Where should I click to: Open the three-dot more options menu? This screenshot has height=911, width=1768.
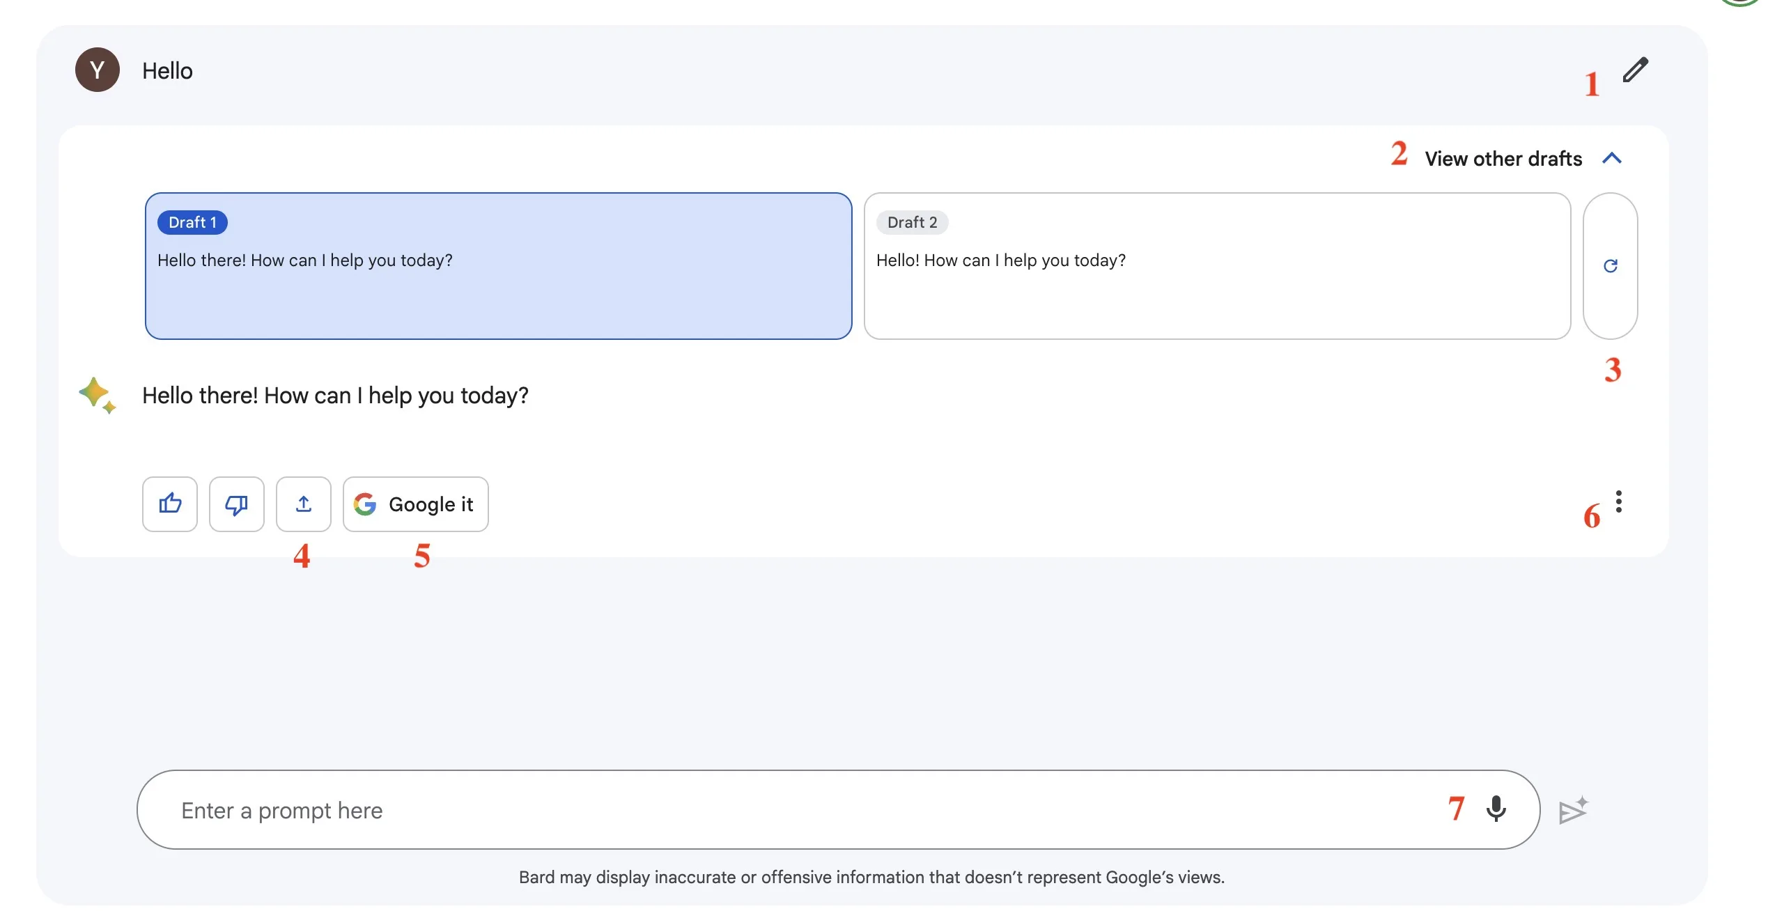pos(1618,501)
